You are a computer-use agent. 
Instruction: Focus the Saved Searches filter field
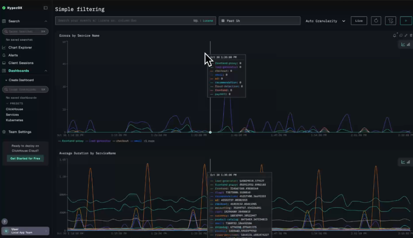[x=25, y=31]
